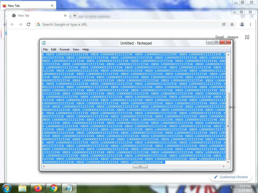
Task: Click the Google icon in address bar
Action: (x=39, y=24)
